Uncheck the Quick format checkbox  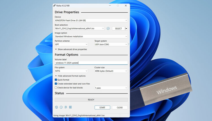tap(56, 80)
